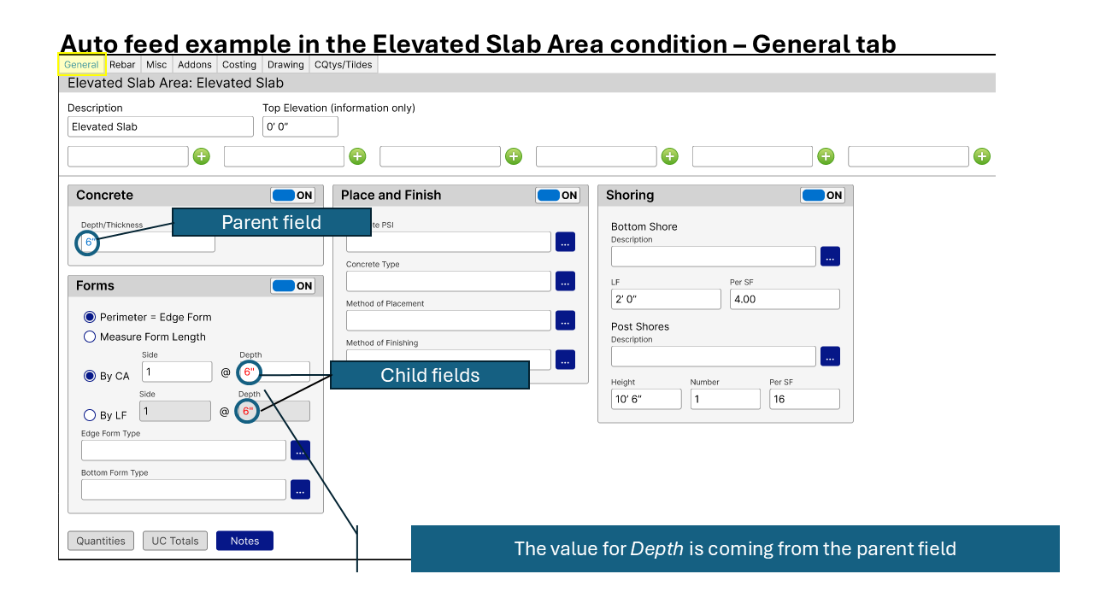1094x615 pixels.
Task: Toggle the Concrete section ON switch
Action: tap(293, 196)
